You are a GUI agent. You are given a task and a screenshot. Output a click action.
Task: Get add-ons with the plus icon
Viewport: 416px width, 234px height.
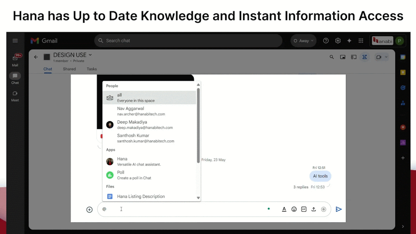click(x=403, y=158)
